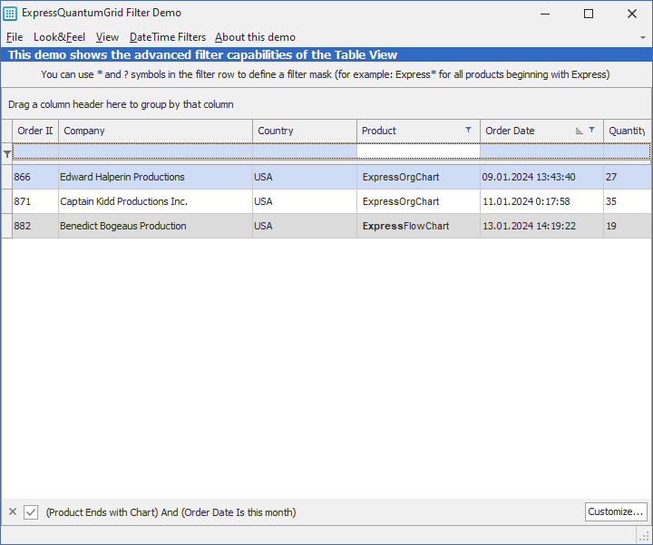The height and width of the screenshot is (545, 653).
Task: Click quantity 27 cell
Action: (x=628, y=177)
